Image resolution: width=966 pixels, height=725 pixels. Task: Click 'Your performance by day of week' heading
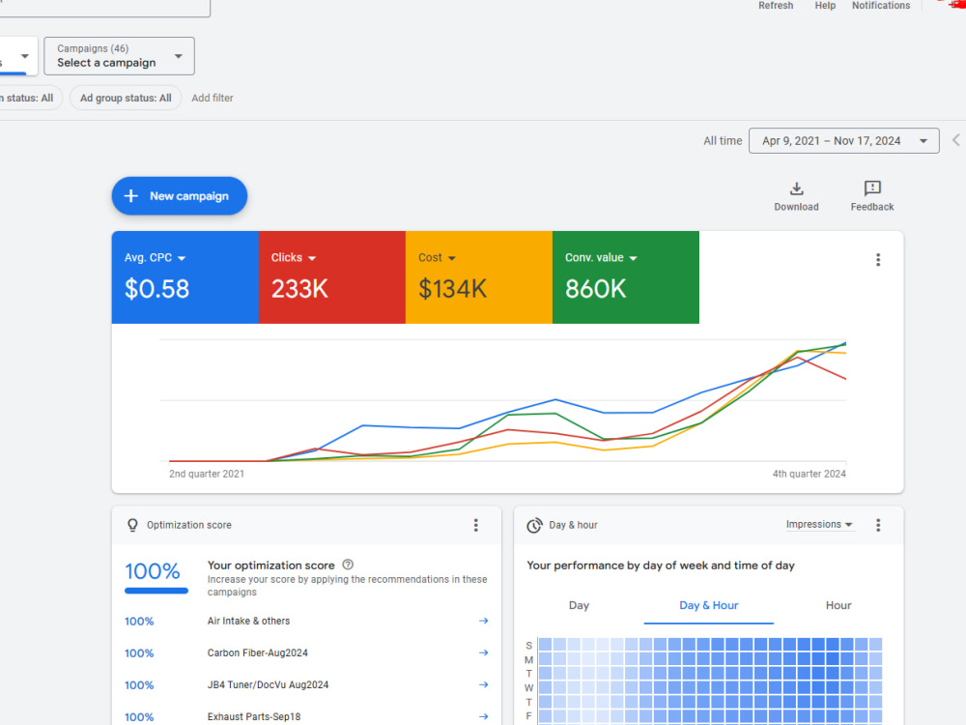click(x=661, y=565)
